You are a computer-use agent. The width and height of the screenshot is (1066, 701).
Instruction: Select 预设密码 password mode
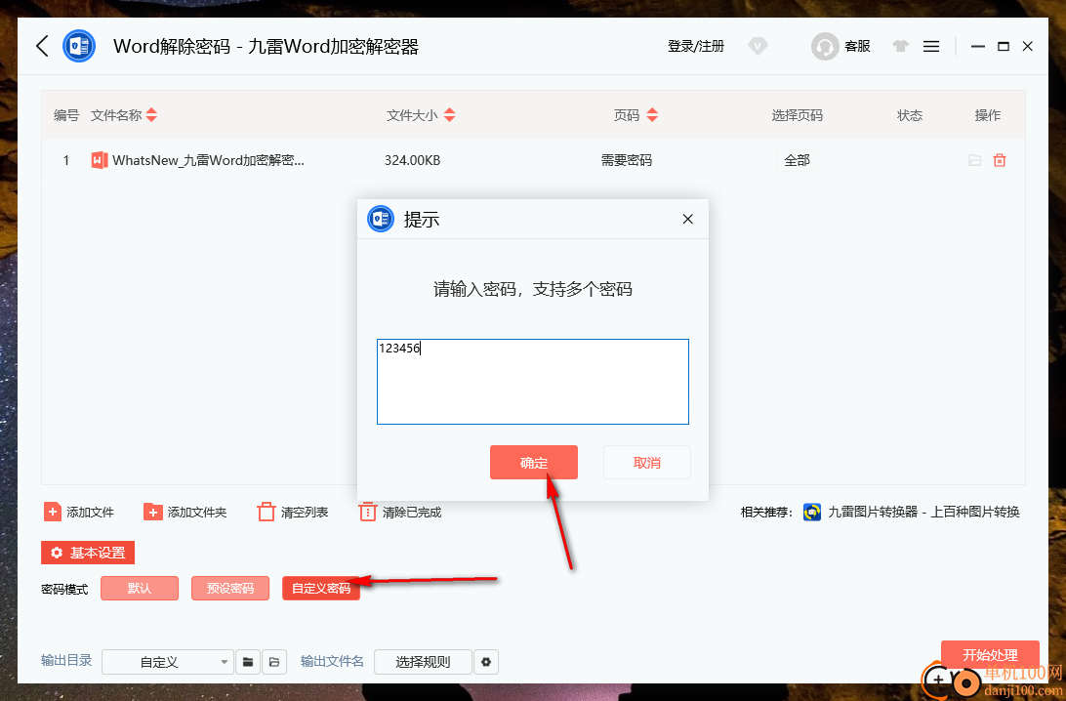point(230,588)
